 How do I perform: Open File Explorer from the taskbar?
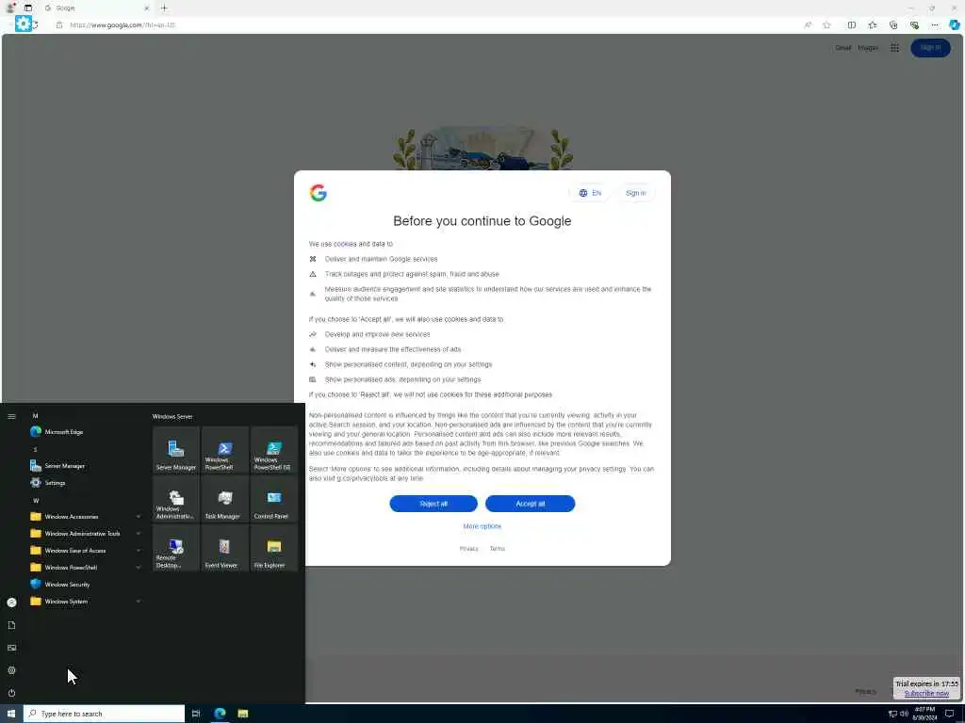pyautogui.click(x=243, y=714)
